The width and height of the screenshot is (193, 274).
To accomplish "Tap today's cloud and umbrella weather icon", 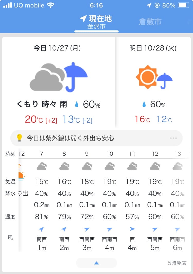I will (x=59, y=77).
